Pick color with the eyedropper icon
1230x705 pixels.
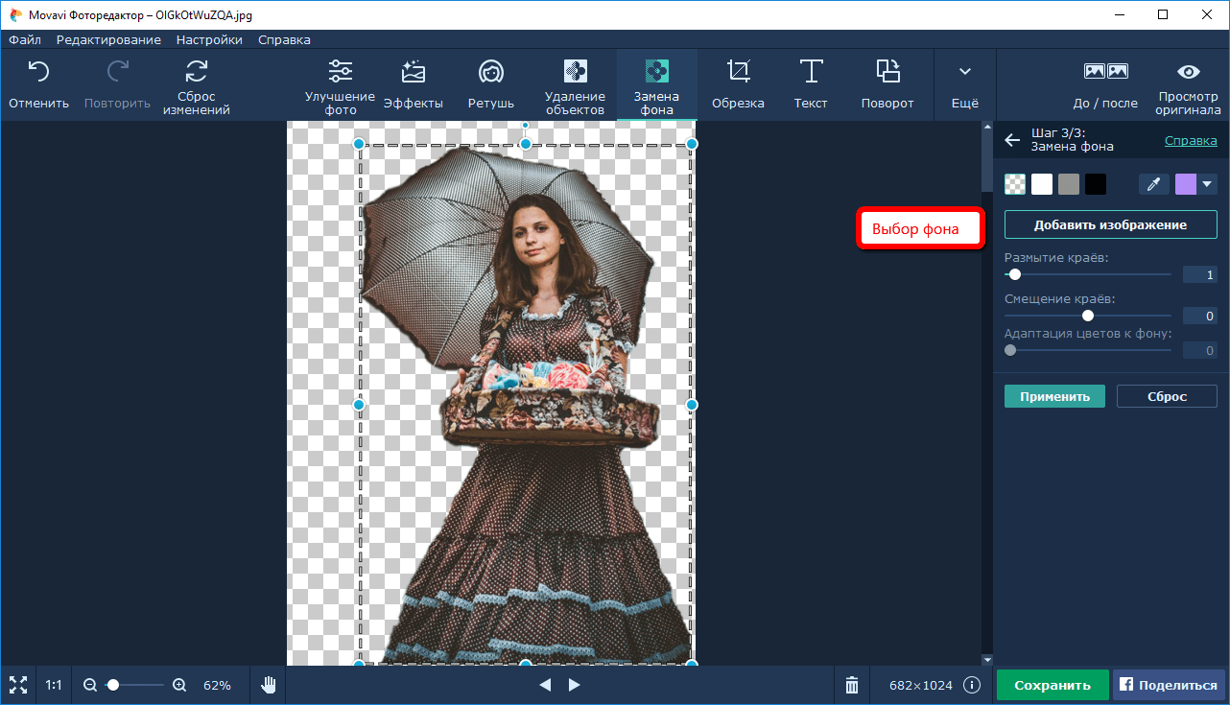pos(1153,184)
